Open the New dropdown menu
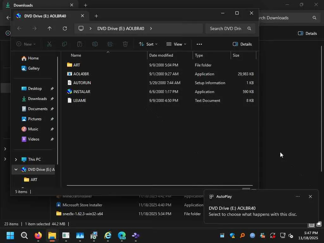 tap(26, 44)
